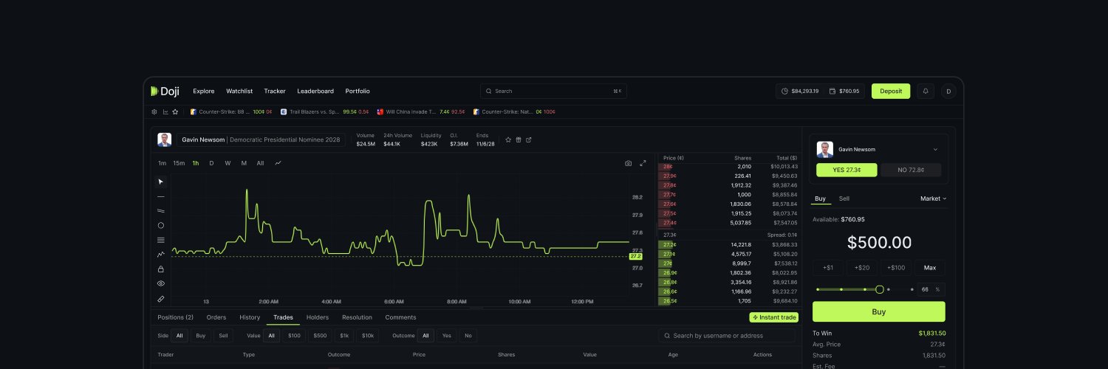The height and width of the screenshot is (369, 1108).
Task: Filter Side by Sell
Action: pos(222,336)
